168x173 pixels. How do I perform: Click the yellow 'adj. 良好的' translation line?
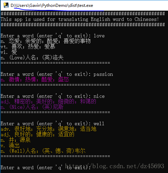37,135
